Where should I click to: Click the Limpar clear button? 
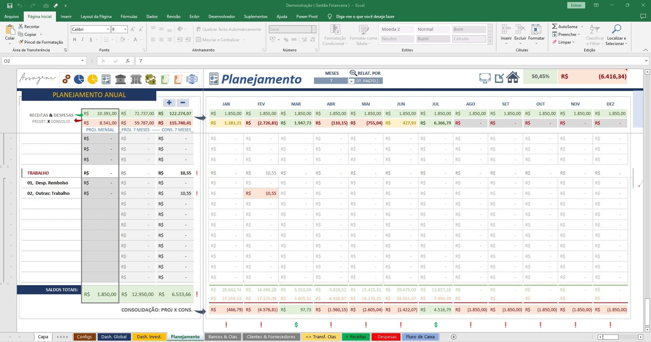pos(563,42)
